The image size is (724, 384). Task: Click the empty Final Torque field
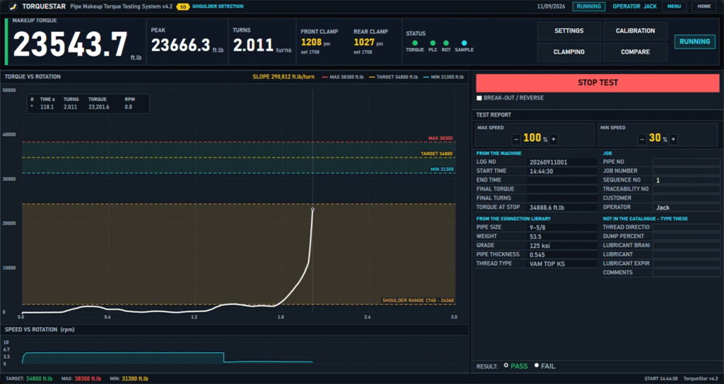tap(562, 189)
